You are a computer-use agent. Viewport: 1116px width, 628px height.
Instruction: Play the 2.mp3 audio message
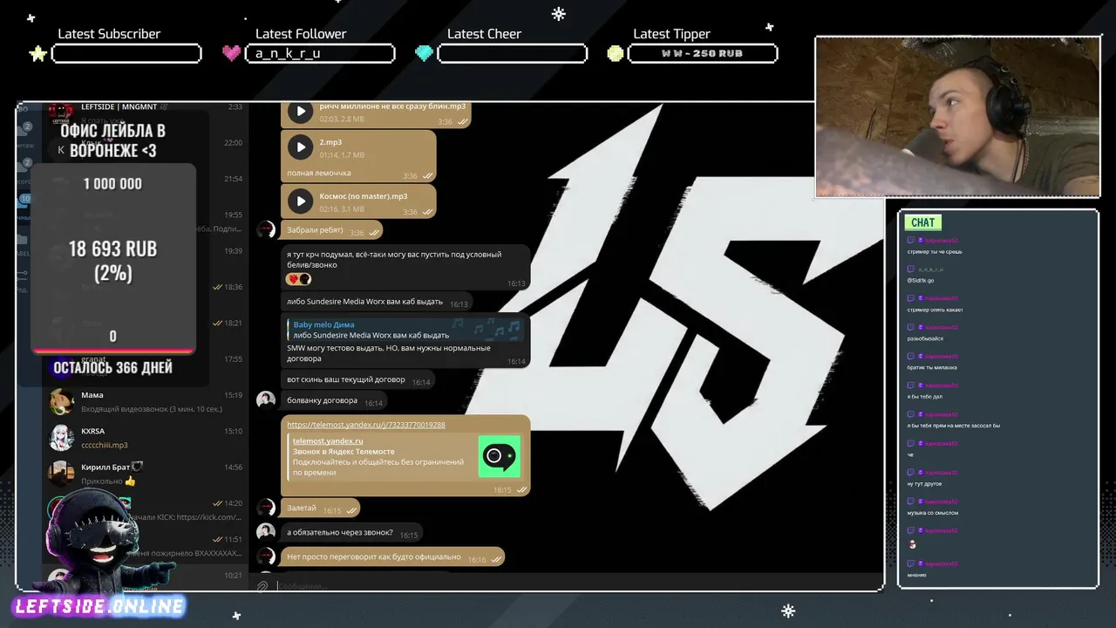tap(300, 147)
